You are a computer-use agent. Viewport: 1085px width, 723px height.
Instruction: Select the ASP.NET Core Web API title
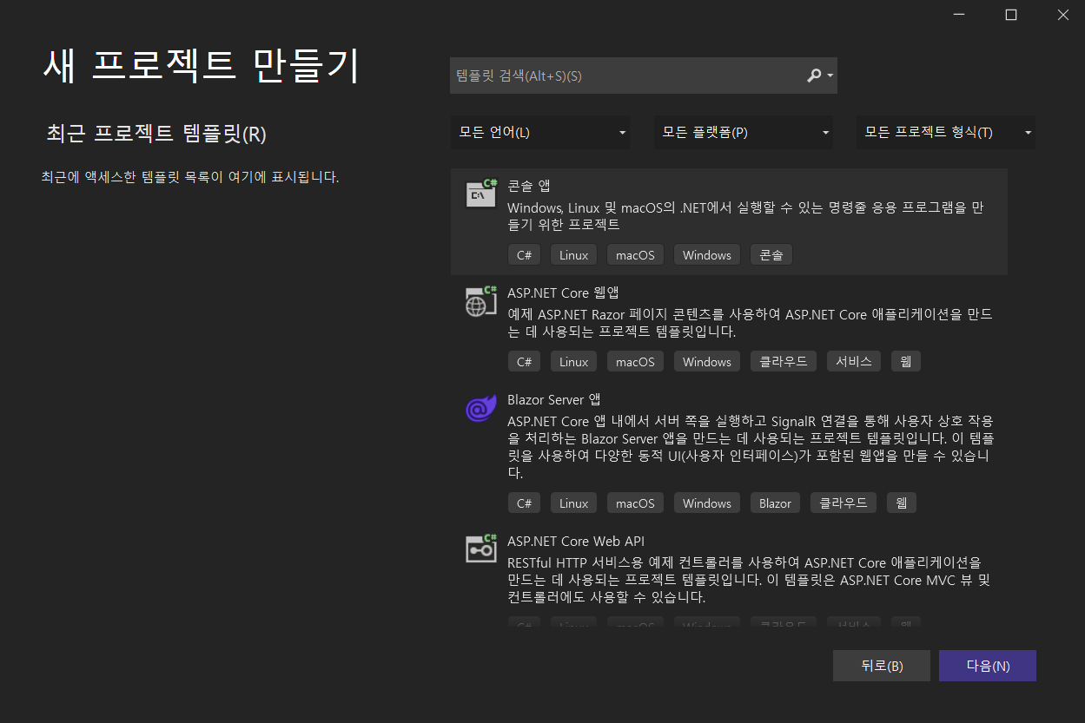point(576,541)
